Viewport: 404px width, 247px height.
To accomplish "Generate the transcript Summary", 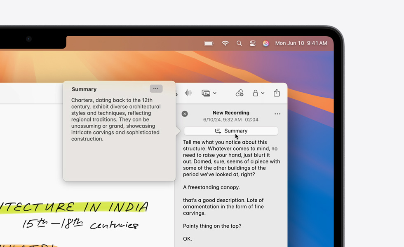I will pyautogui.click(x=231, y=130).
